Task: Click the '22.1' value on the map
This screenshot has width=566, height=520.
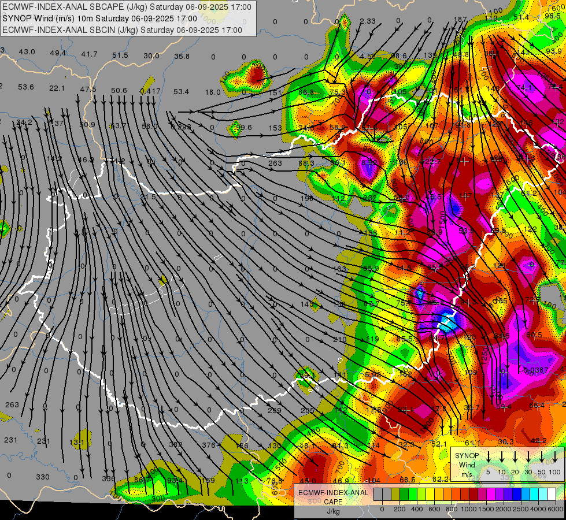Action: (x=57, y=88)
